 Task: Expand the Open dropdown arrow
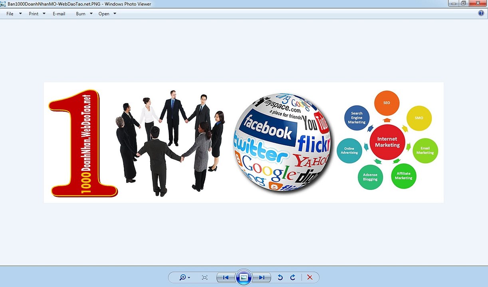coord(115,14)
